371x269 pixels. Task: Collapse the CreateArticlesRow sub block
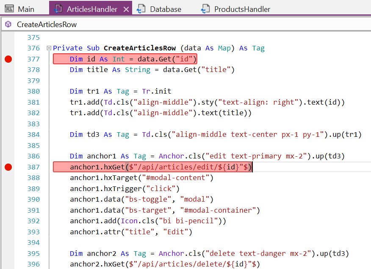[x=49, y=48]
